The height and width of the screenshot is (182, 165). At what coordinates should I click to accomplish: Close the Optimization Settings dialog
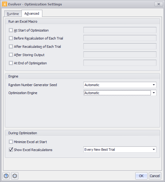click(x=159, y=4)
